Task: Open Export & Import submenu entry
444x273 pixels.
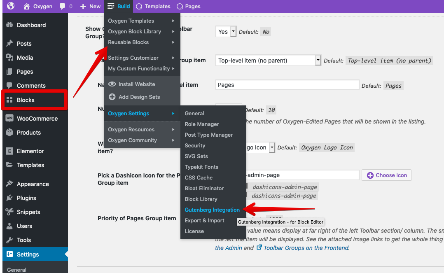Action: (x=204, y=221)
